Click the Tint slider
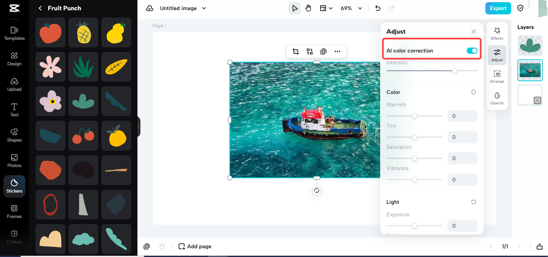The height and width of the screenshot is (257, 548). point(414,137)
